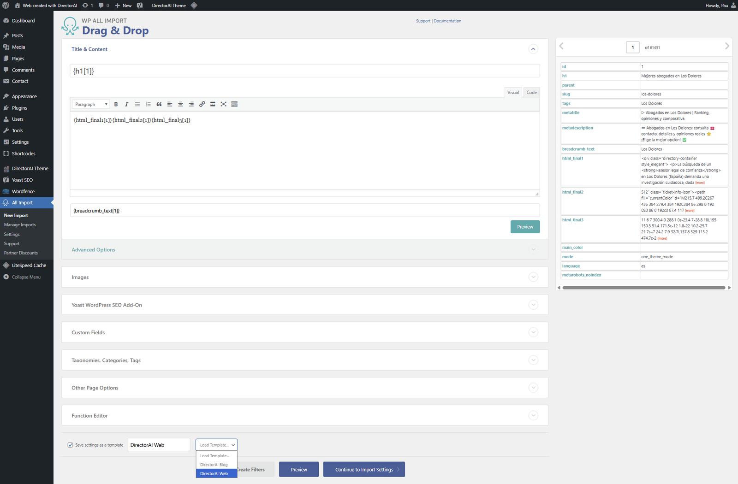Insert a link using the editor toolbar
738x484 pixels.
click(202, 104)
